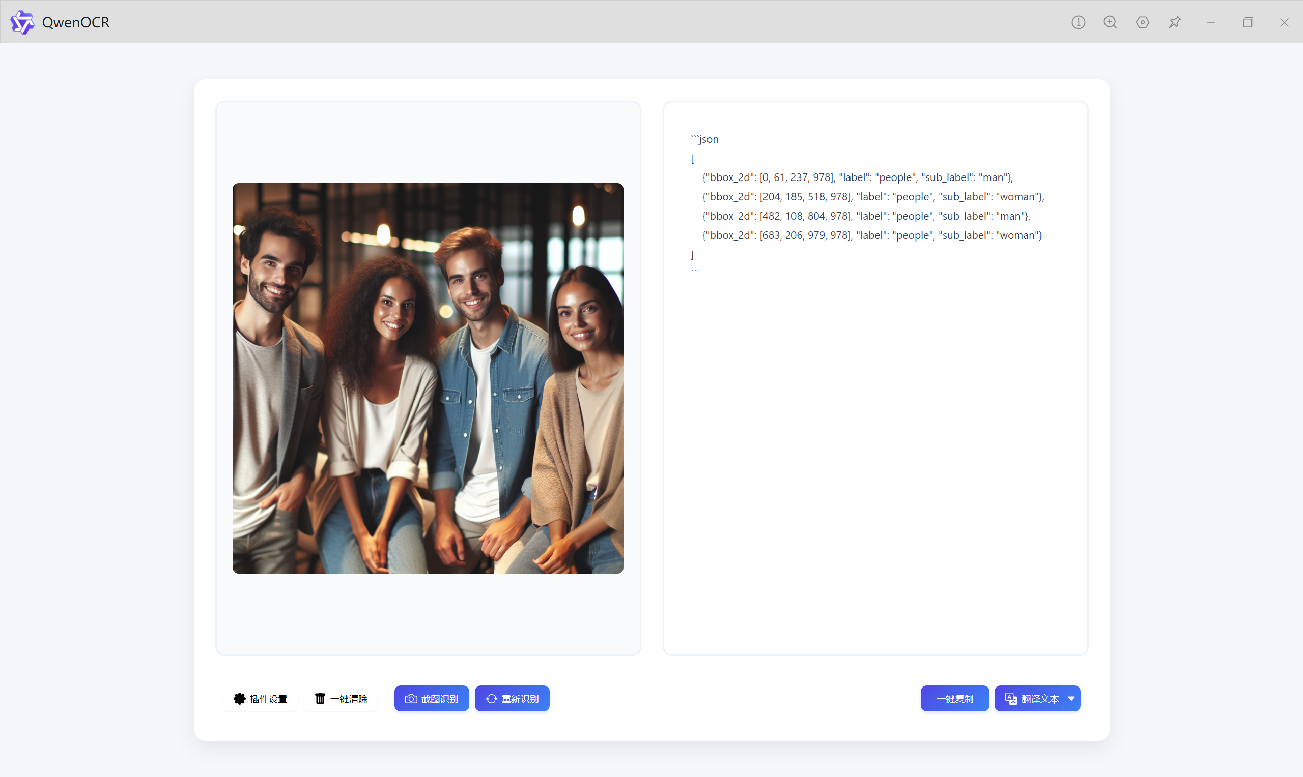The image size is (1303, 777).
Task: Open plugin settings 插件设置
Action: click(x=261, y=699)
